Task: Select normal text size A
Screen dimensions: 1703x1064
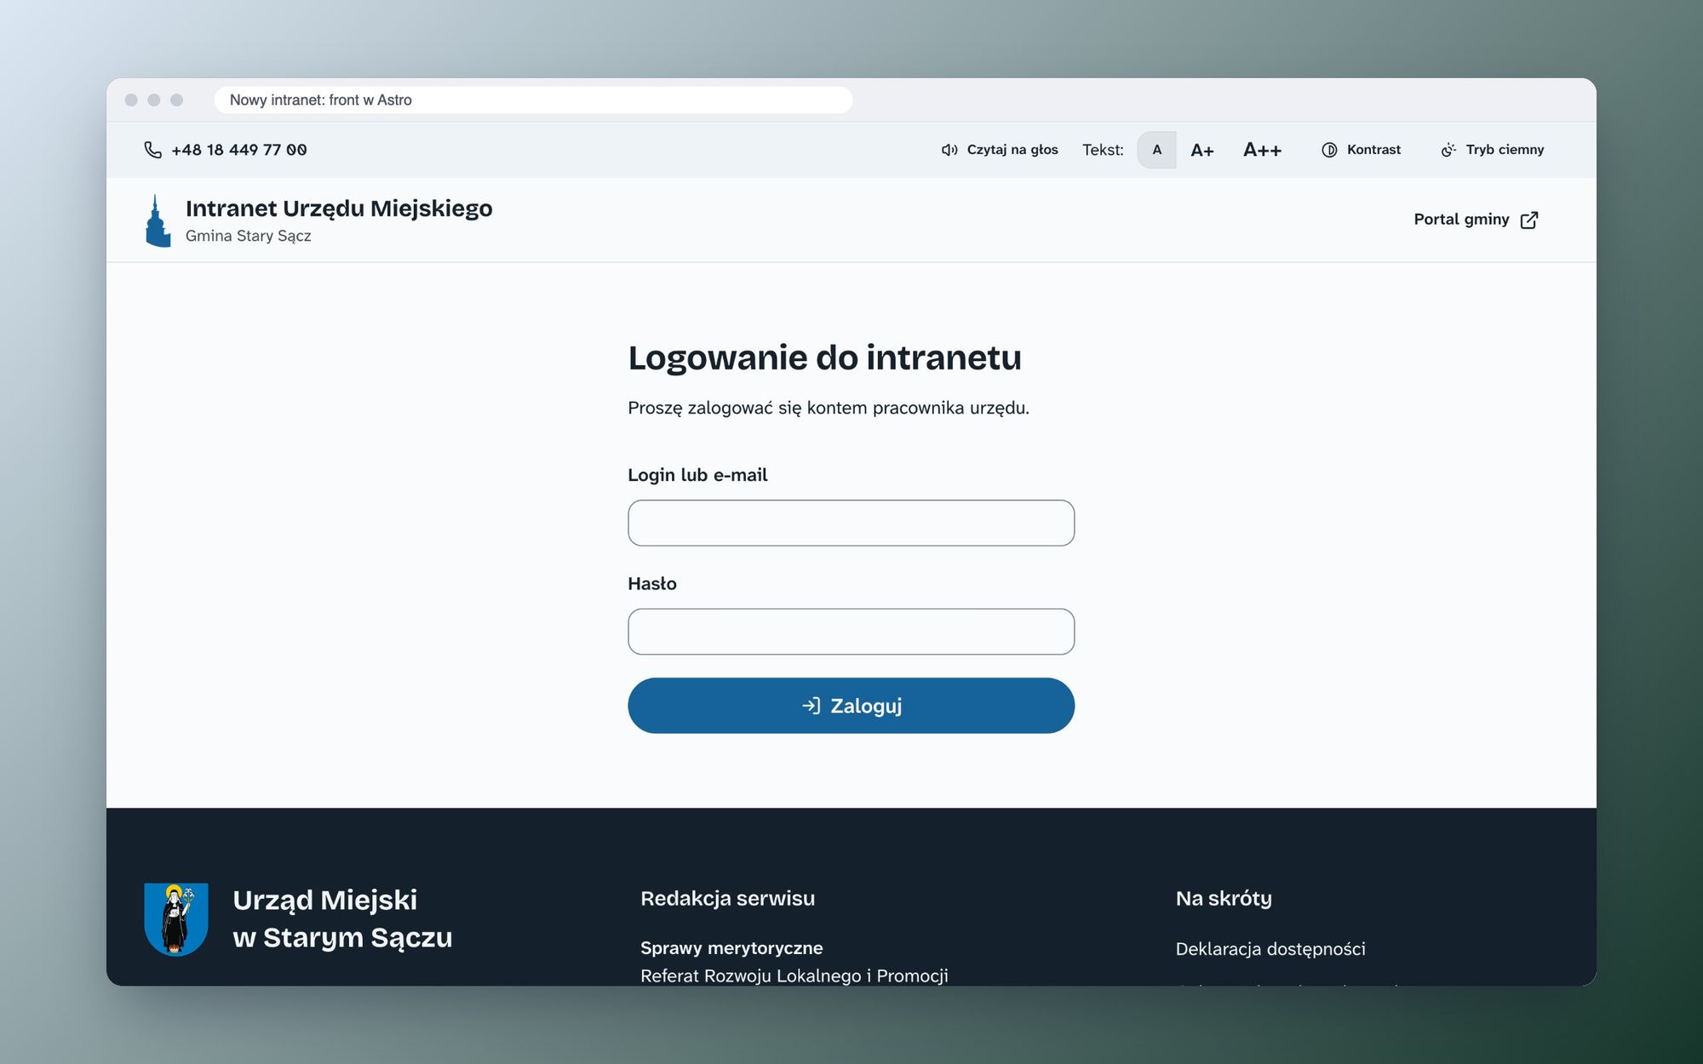Action: [x=1156, y=150]
